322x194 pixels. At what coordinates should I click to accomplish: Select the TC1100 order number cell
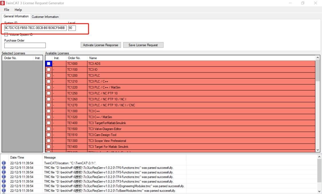coord(77,70)
